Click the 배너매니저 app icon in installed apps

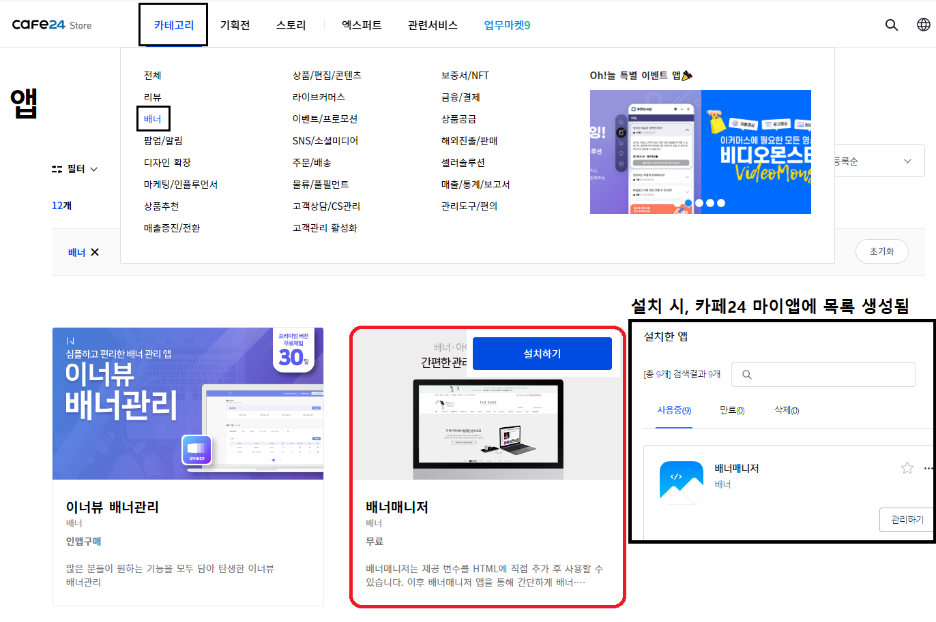click(x=682, y=482)
